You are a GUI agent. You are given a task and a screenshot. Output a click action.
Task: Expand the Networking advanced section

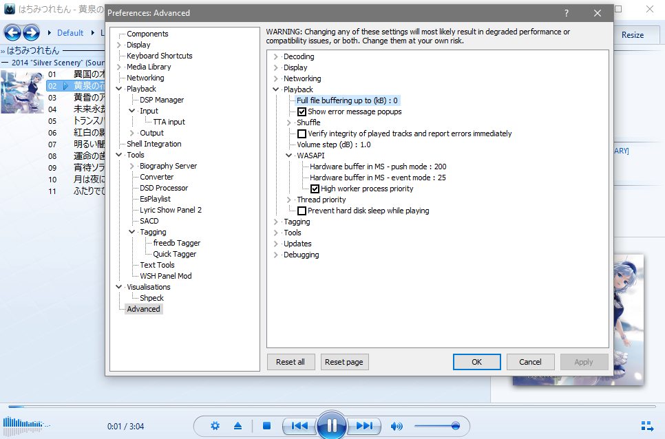pyautogui.click(x=275, y=78)
